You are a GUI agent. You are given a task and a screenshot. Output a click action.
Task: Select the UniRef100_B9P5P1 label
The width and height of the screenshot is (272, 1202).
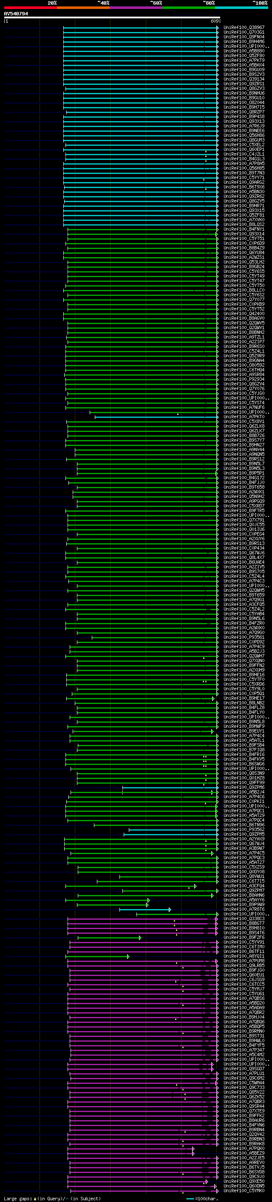pos(244,473)
